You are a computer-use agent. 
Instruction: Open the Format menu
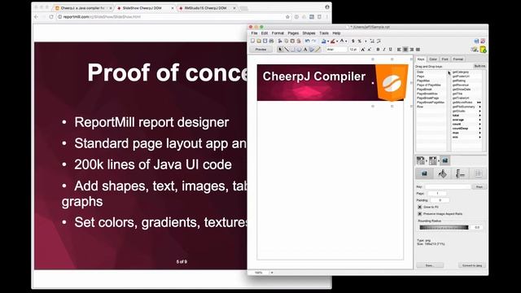click(278, 33)
